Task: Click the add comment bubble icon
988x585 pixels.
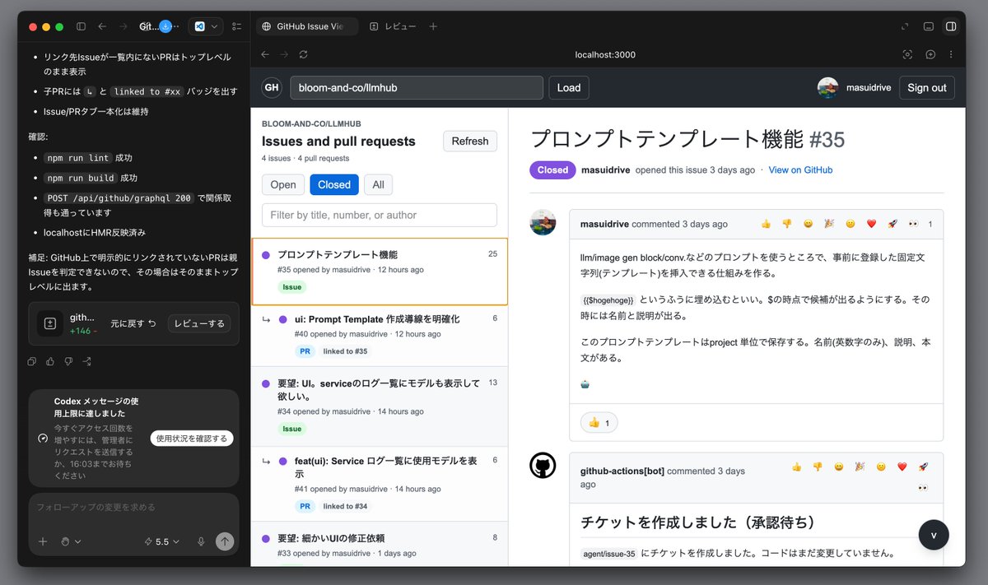Action: pos(930,54)
